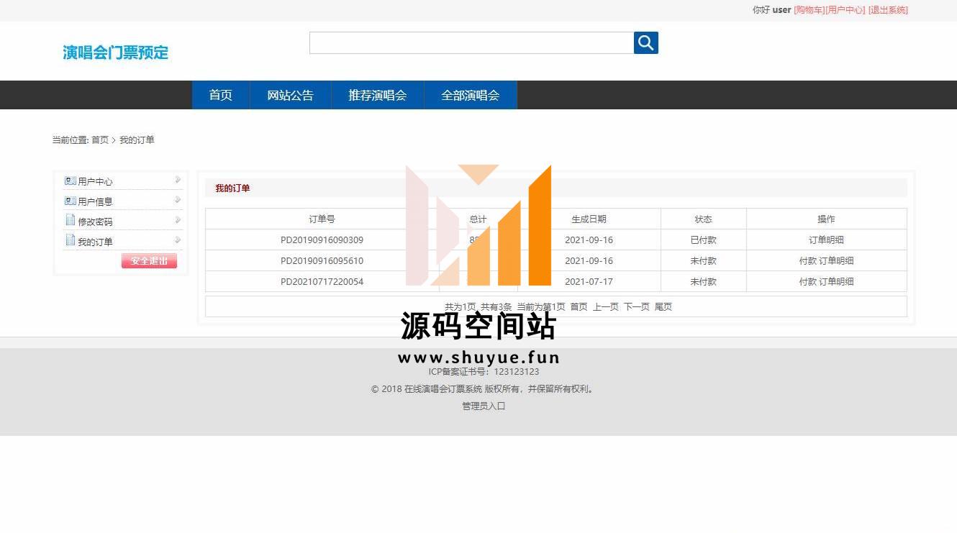Click 下一页 in pagination
Screen dimensions: 957x533
pos(636,307)
